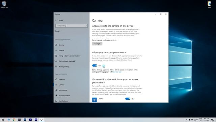Viewport: 216px width, 122px height.
Task: Click the Settings gear taskbar icon
Action: (42, 120)
